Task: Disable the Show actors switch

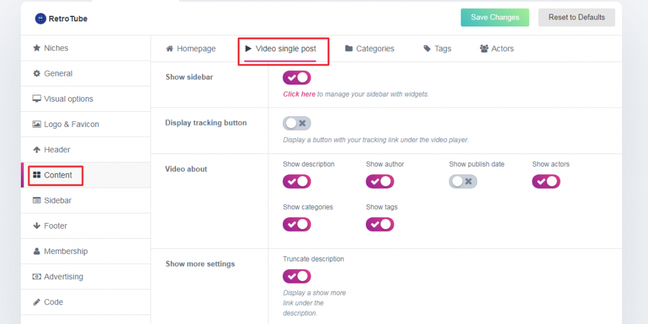Action: pos(546,181)
